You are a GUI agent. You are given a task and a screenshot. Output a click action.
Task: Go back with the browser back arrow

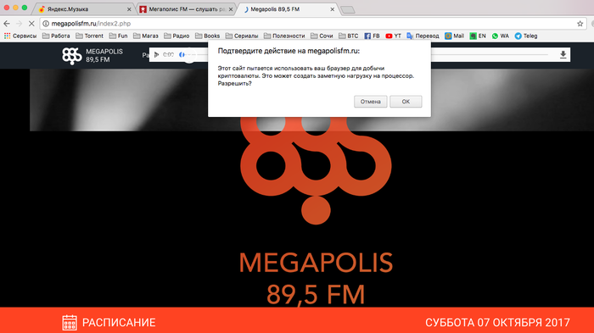coord(7,24)
